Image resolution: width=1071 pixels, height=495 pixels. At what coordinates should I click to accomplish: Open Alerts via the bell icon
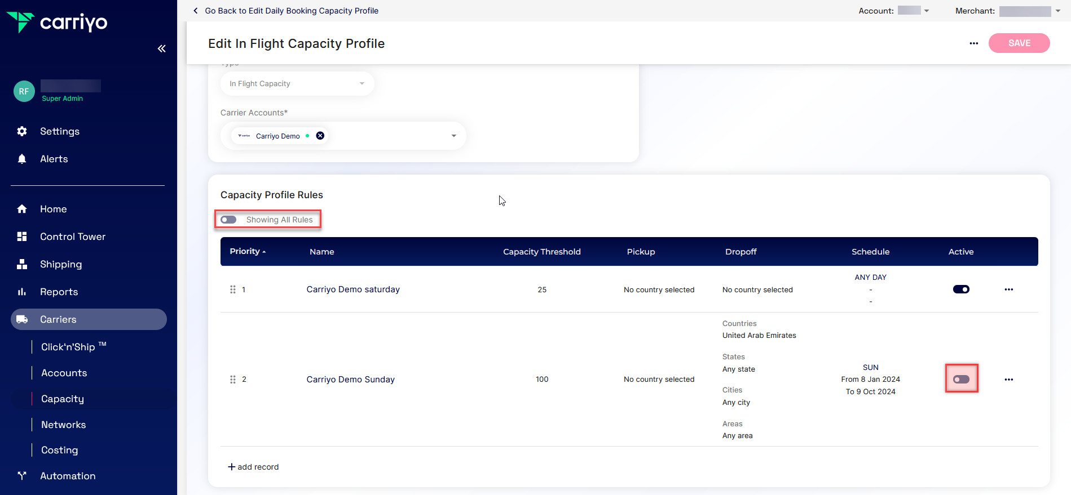(22, 159)
